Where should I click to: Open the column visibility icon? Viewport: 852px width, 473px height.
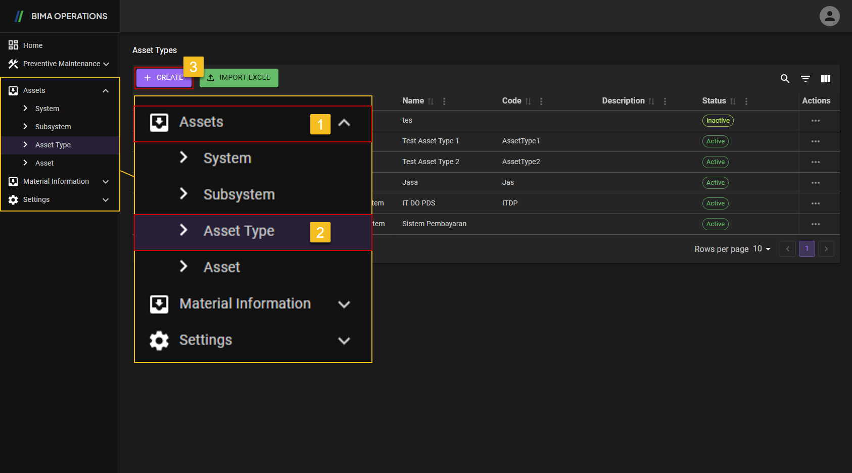tap(826, 79)
